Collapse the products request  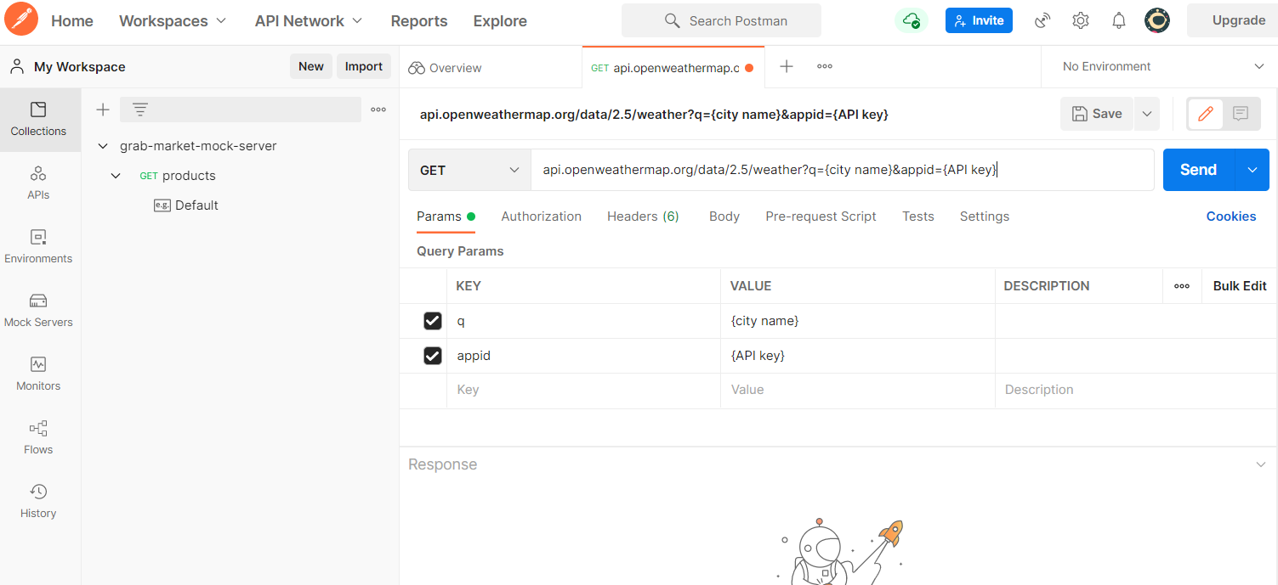(x=116, y=176)
